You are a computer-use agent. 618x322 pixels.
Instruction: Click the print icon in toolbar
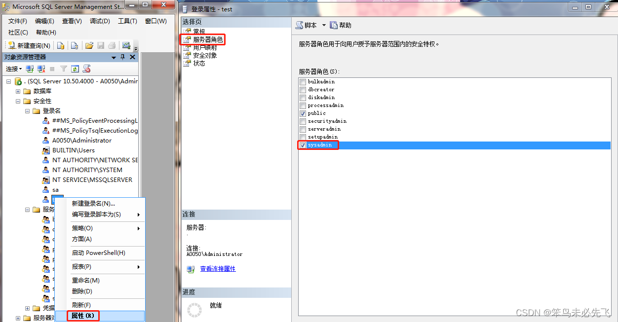point(112,45)
